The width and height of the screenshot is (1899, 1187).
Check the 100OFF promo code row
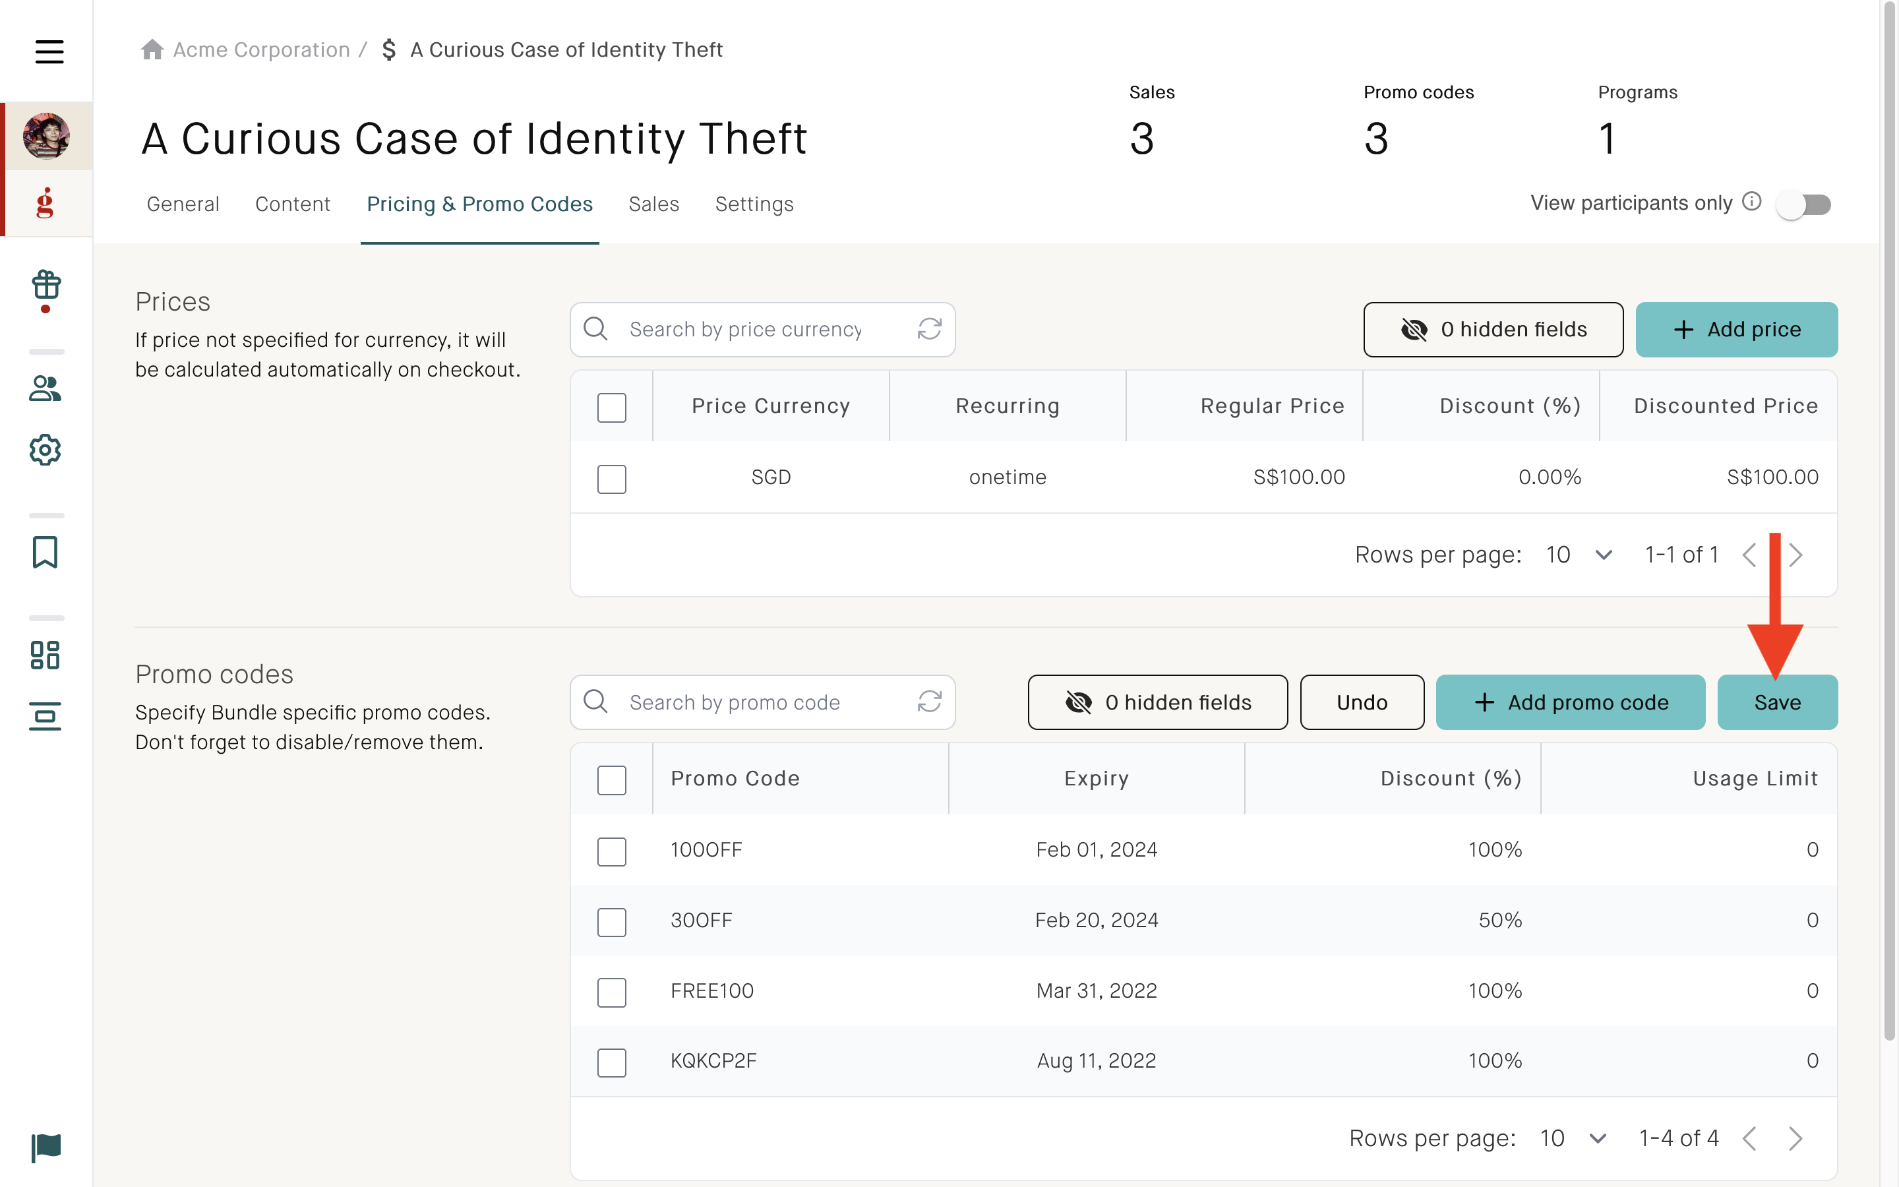[611, 852]
